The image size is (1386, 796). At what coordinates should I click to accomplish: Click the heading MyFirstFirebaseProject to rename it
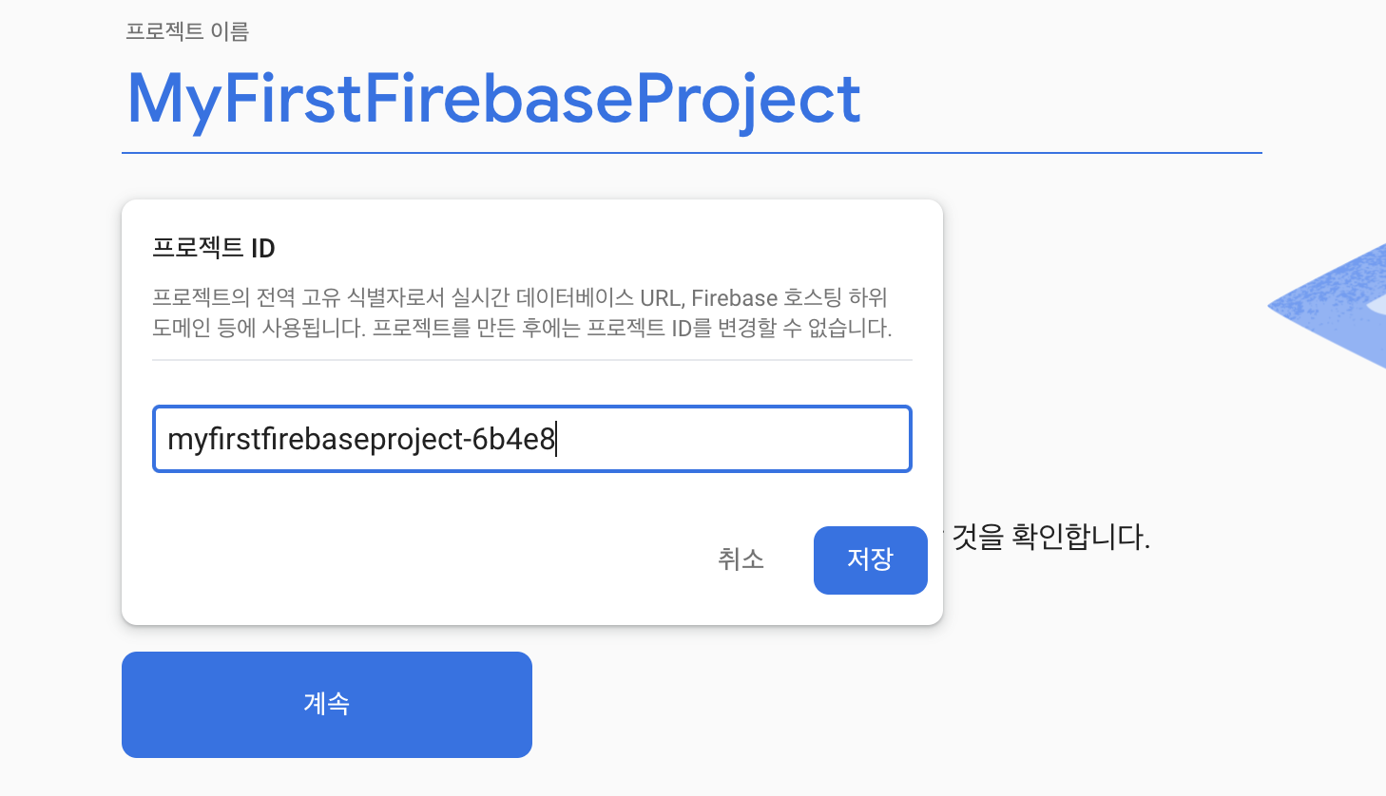coord(494,97)
